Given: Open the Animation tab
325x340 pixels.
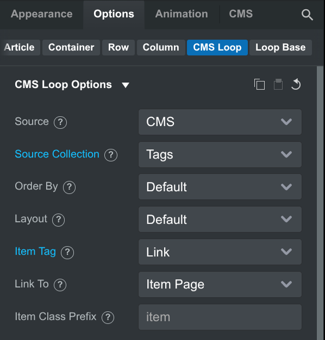Looking at the screenshot, I should [182, 14].
